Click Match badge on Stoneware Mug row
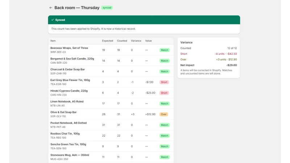 click(x=165, y=157)
